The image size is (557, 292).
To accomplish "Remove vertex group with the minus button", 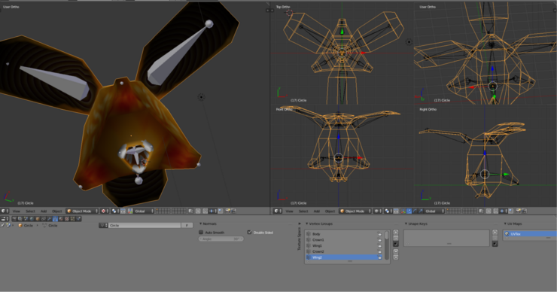I will click(x=396, y=238).
